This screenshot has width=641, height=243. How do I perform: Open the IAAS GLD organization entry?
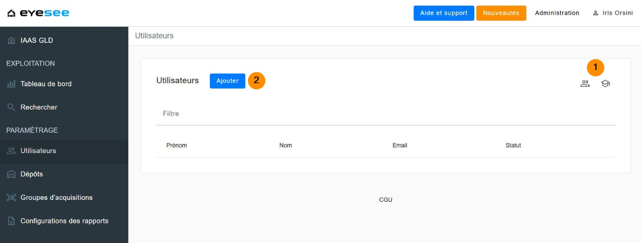coord(36,40)
